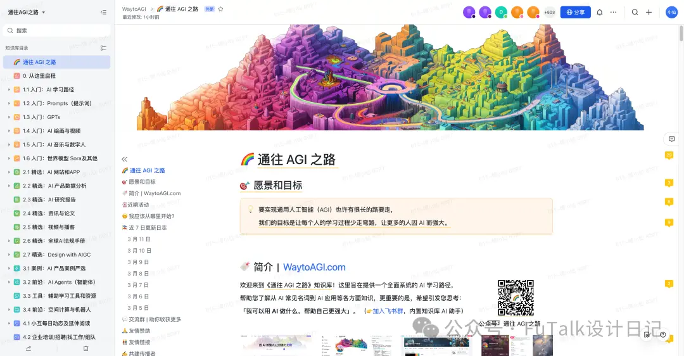This screenshot has width=684, height=356.
Task: Collapse the left sidebar panel
Action: [x=103, y=12]
